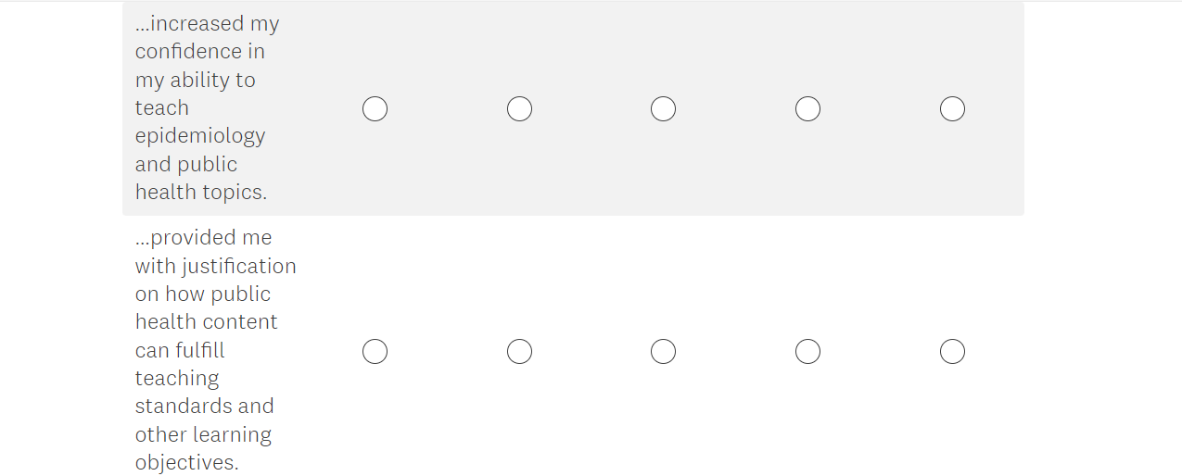This screenshot has height=476, width=1182.
Task: Pick middle option for teaching epidemiology confidence
Action: [x=663, y=109]
